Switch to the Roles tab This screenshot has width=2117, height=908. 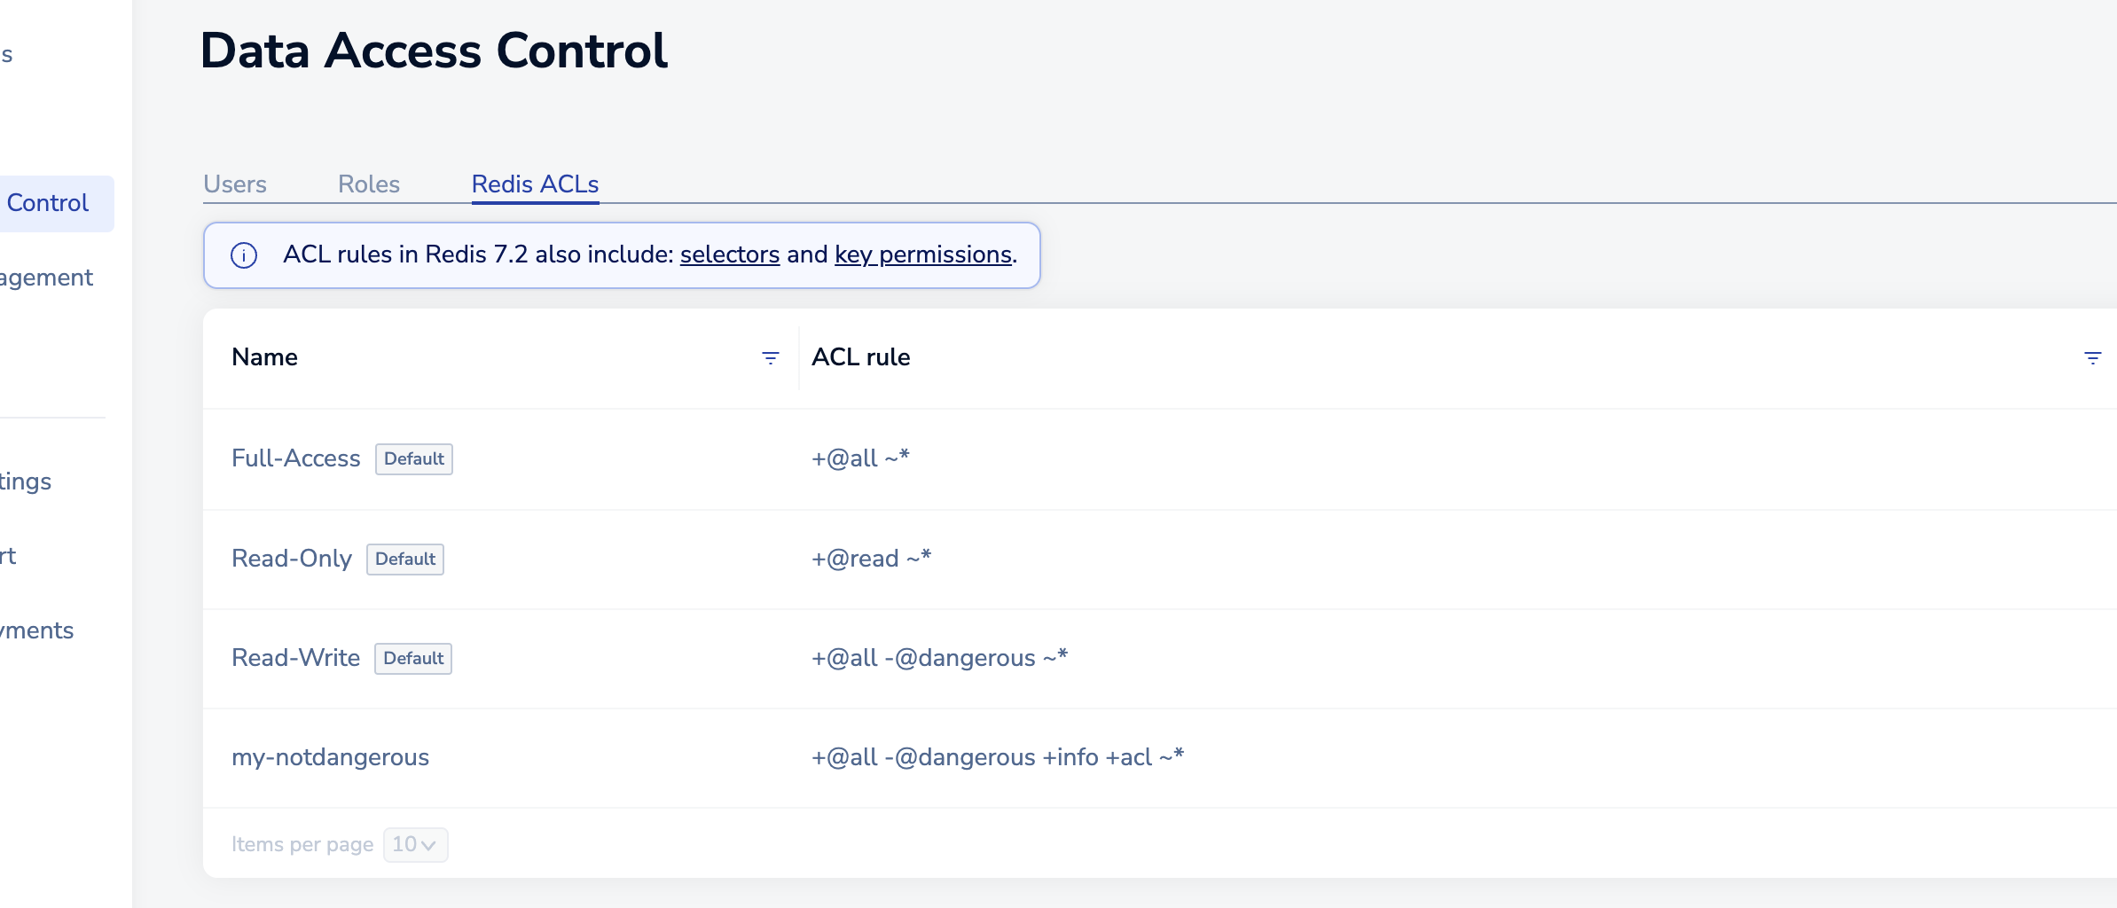[x=369, y=184]
